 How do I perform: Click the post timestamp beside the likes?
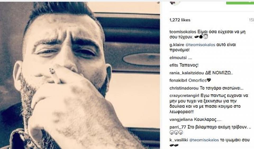coord(251,20)
